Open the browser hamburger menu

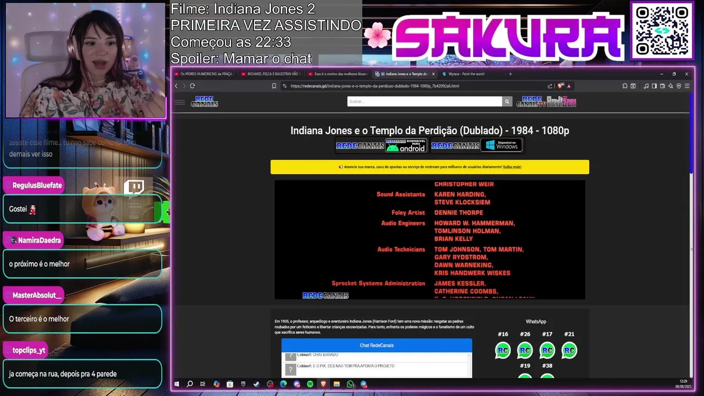[x=687, y=86]
